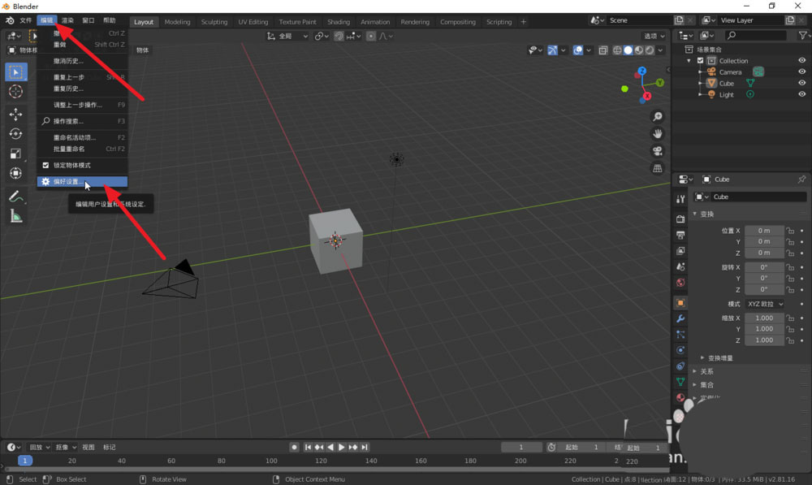
Task: Toggle snapping with the magnet icon
Action: click(x=339, y=36)
